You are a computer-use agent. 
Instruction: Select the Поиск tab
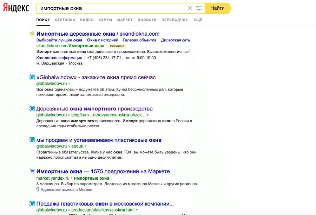(43, 20)
